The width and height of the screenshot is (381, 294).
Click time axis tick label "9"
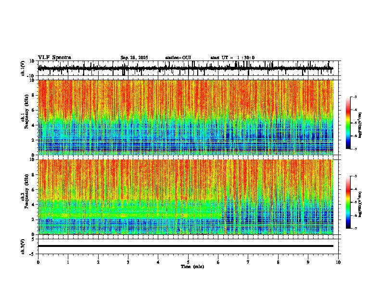308,262
